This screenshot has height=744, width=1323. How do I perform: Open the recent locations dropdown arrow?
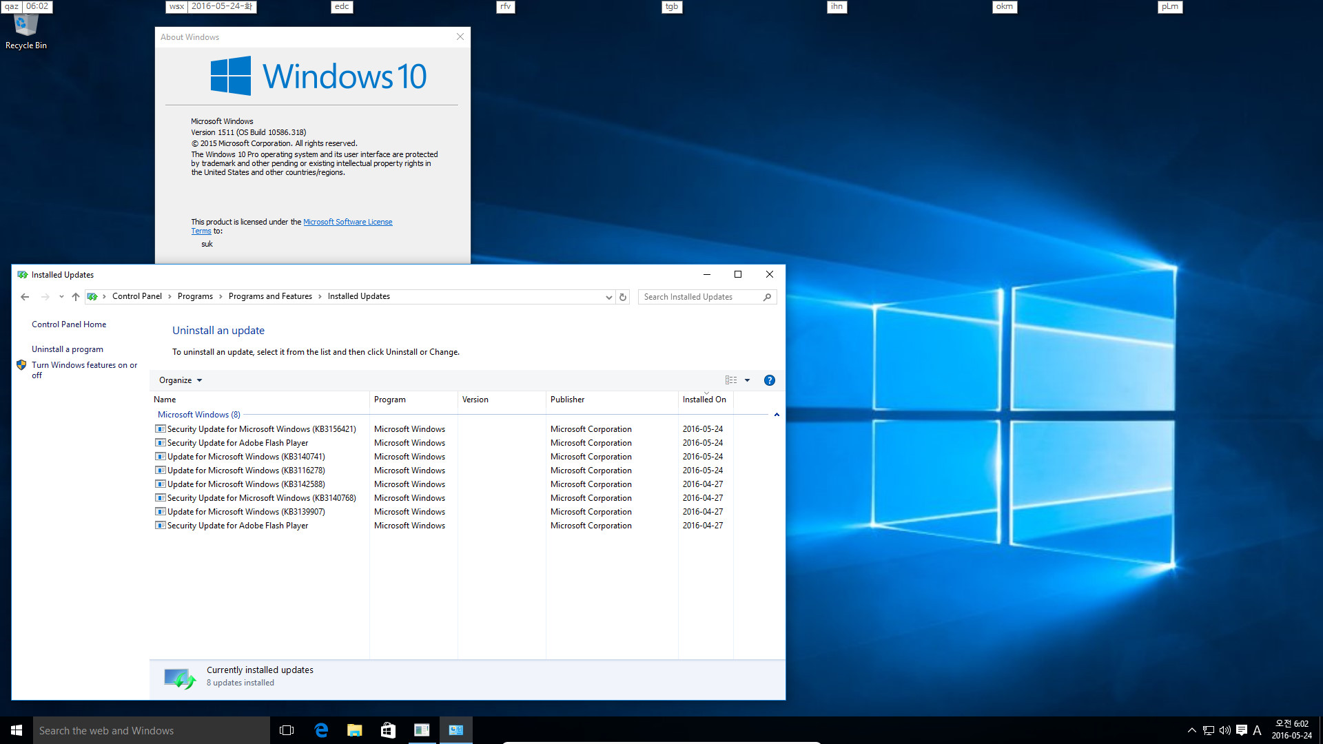coord(61,297)
